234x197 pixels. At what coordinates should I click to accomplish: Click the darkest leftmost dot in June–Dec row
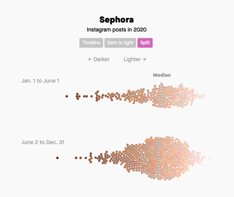pos(57,158)
